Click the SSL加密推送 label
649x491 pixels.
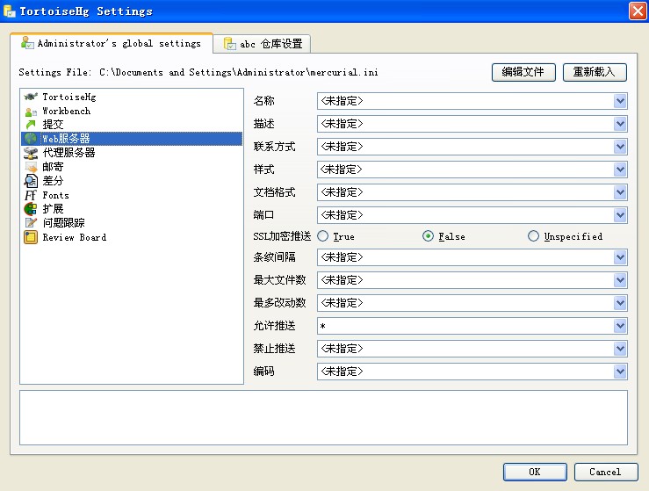coord(282,236)
